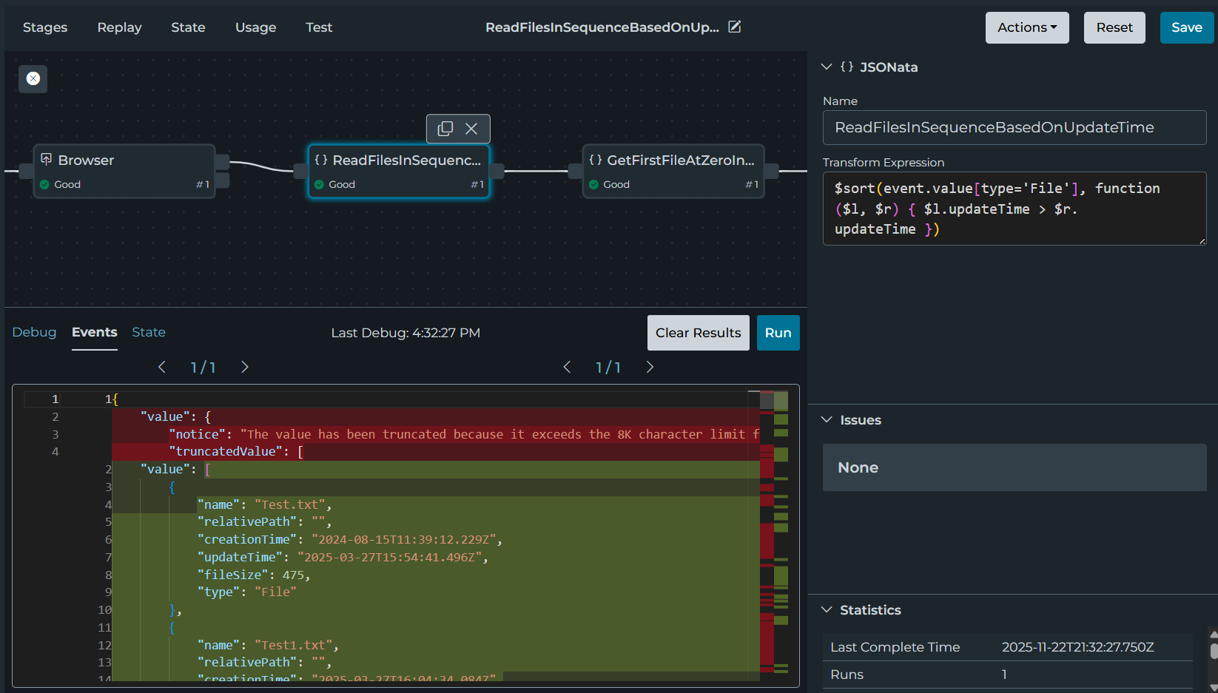Go to previous event on right pager
The height and width of the screenshot is (693, 1218).
[567, 367]
